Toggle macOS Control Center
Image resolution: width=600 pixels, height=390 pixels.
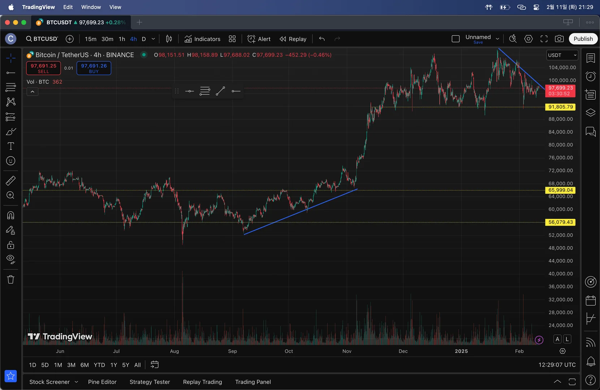click(x=536, y=7)
